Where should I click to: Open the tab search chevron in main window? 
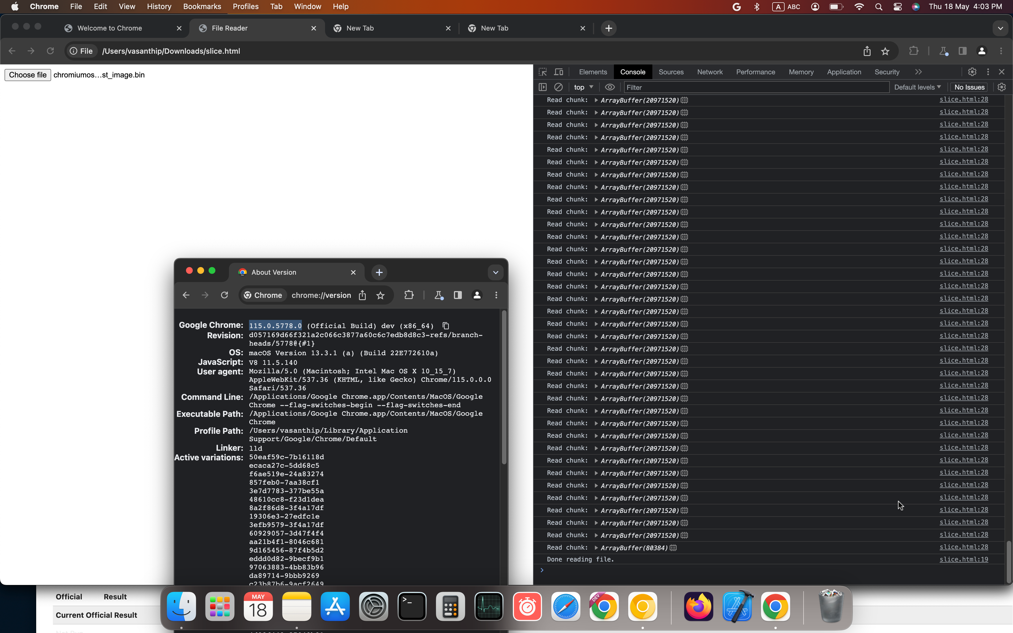point(1000,28)
